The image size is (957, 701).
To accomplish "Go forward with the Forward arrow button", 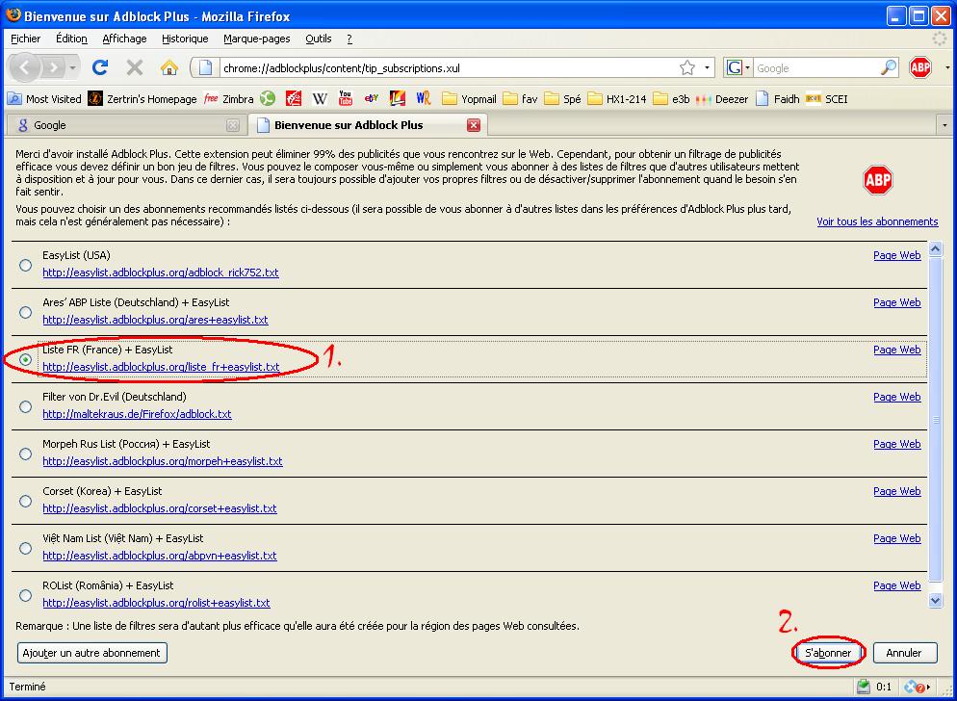I will tap(54, 67).
